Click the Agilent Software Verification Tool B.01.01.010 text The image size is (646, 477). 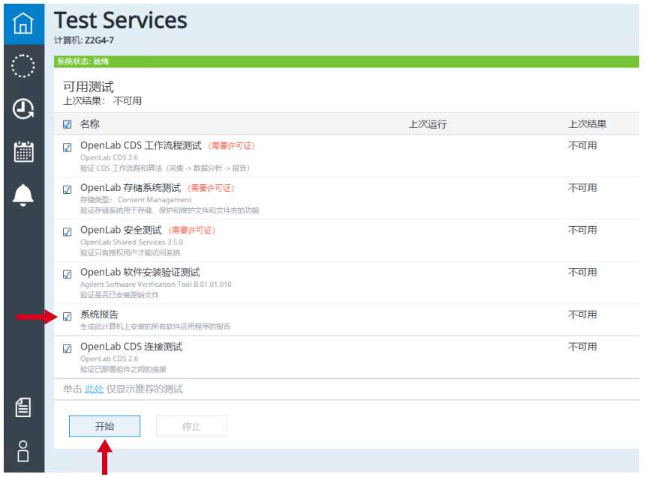156,284
